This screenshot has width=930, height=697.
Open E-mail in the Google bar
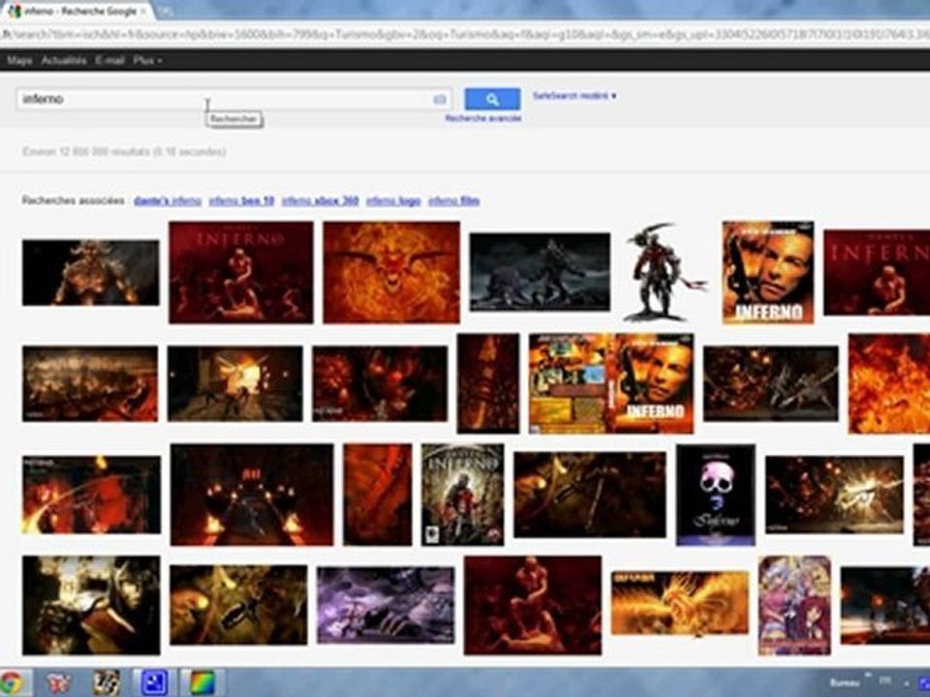click(109, 60)
